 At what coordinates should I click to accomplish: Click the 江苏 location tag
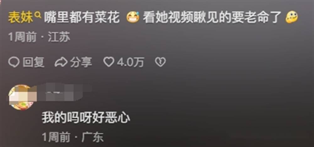[59, 37]
